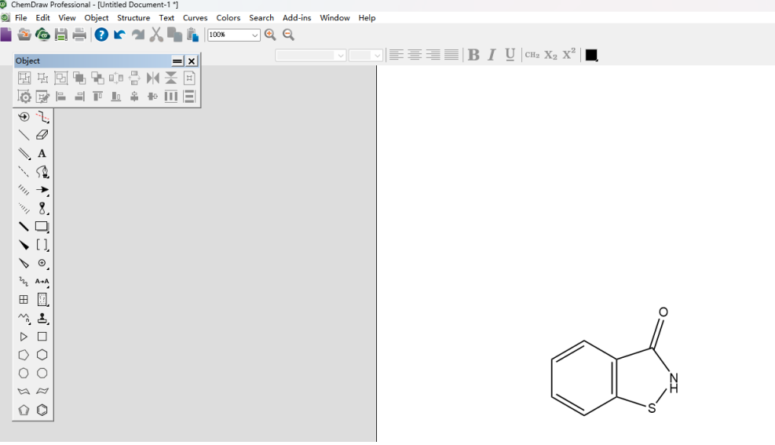The width and height of the screenshot is (775, 445).
Task: Click the Undo button in toolbar
Action: coord(119,35)
